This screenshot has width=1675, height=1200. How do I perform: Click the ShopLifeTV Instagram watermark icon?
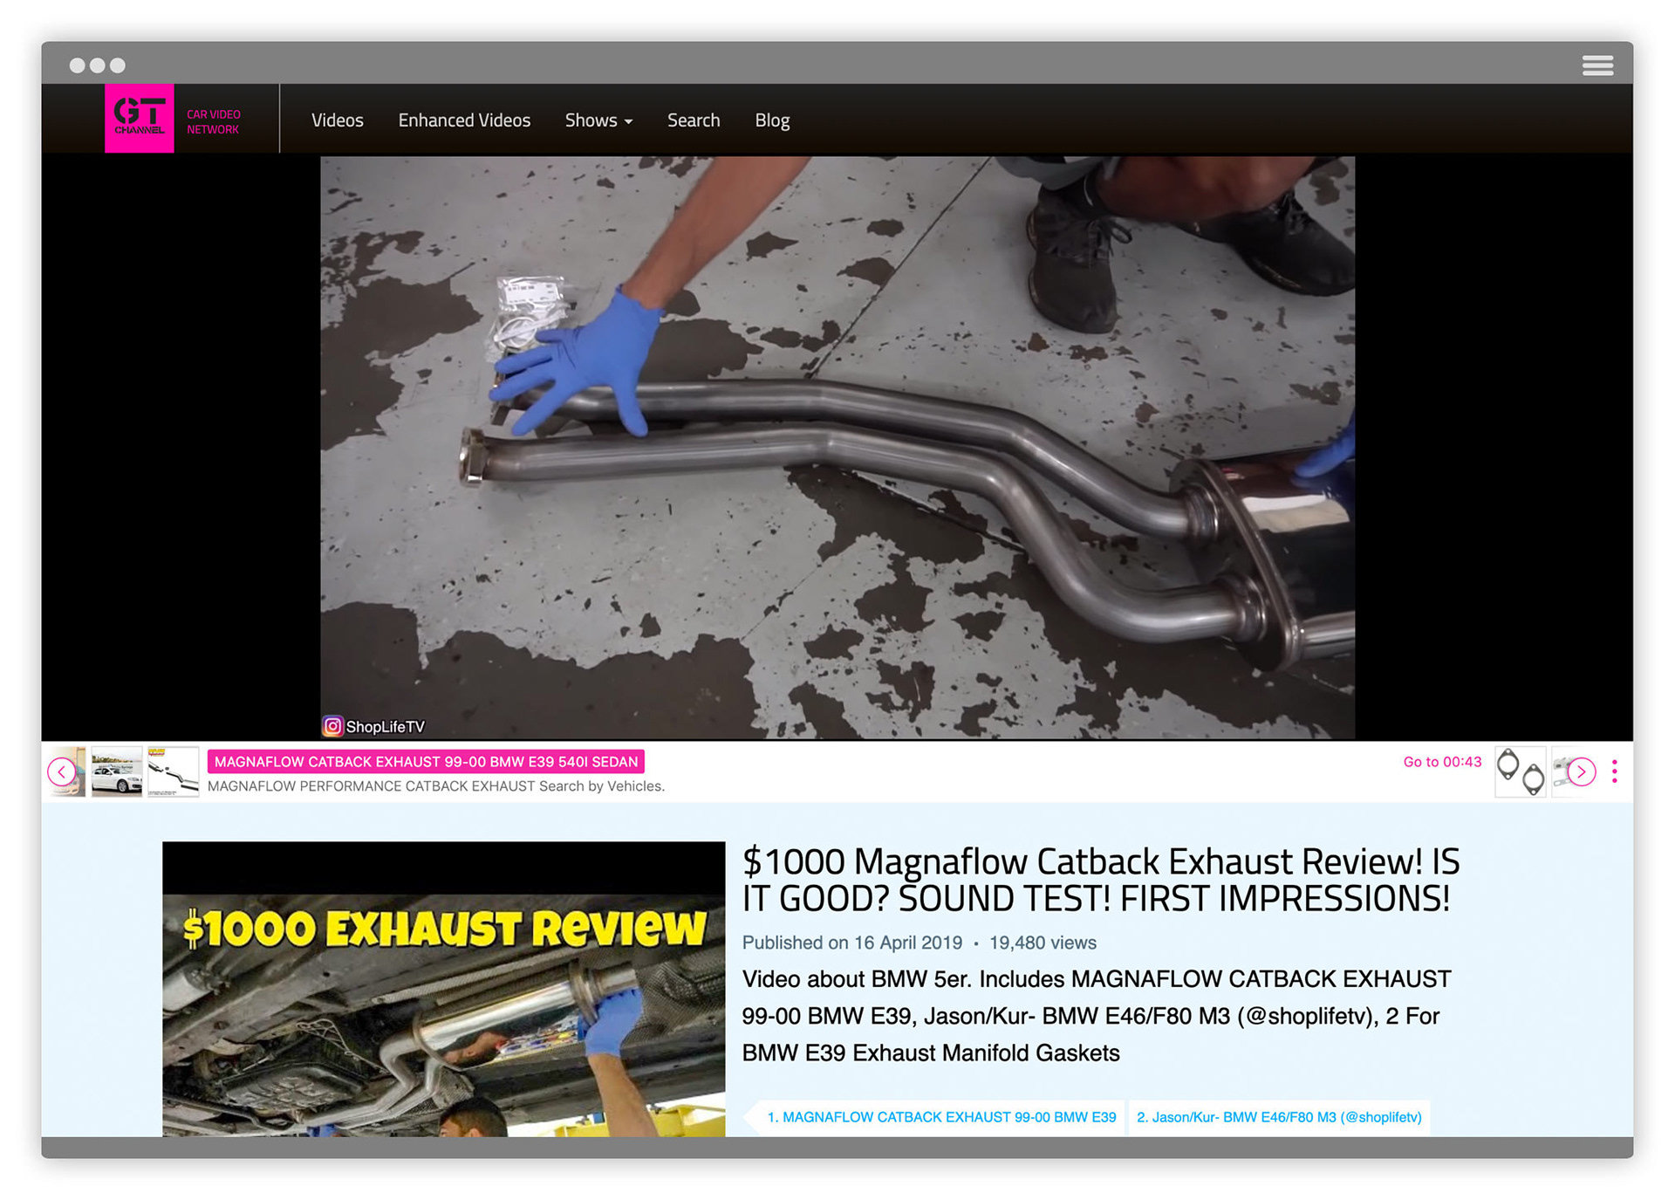pyautogui.click(x=332, y=726)
